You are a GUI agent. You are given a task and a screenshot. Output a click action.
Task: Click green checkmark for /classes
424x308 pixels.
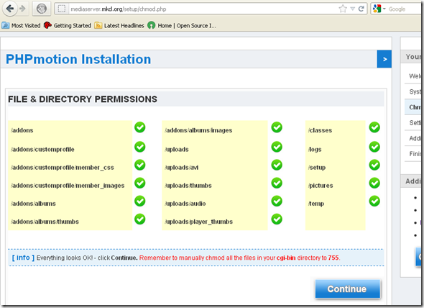[x=374, y=127]
